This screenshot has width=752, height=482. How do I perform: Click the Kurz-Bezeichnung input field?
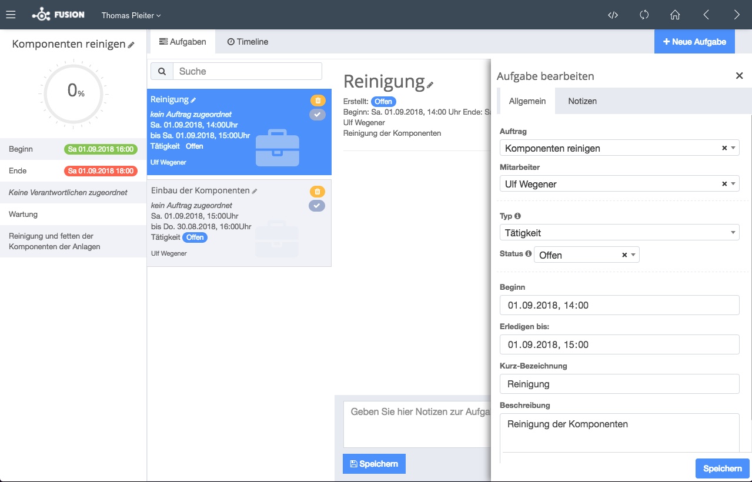click(620, 384)
